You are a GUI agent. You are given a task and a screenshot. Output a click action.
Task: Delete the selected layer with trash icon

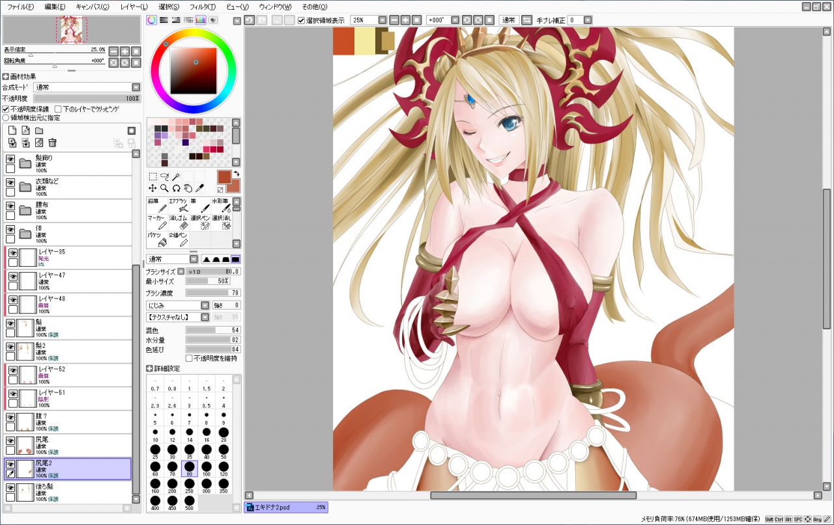coord(53,142)
